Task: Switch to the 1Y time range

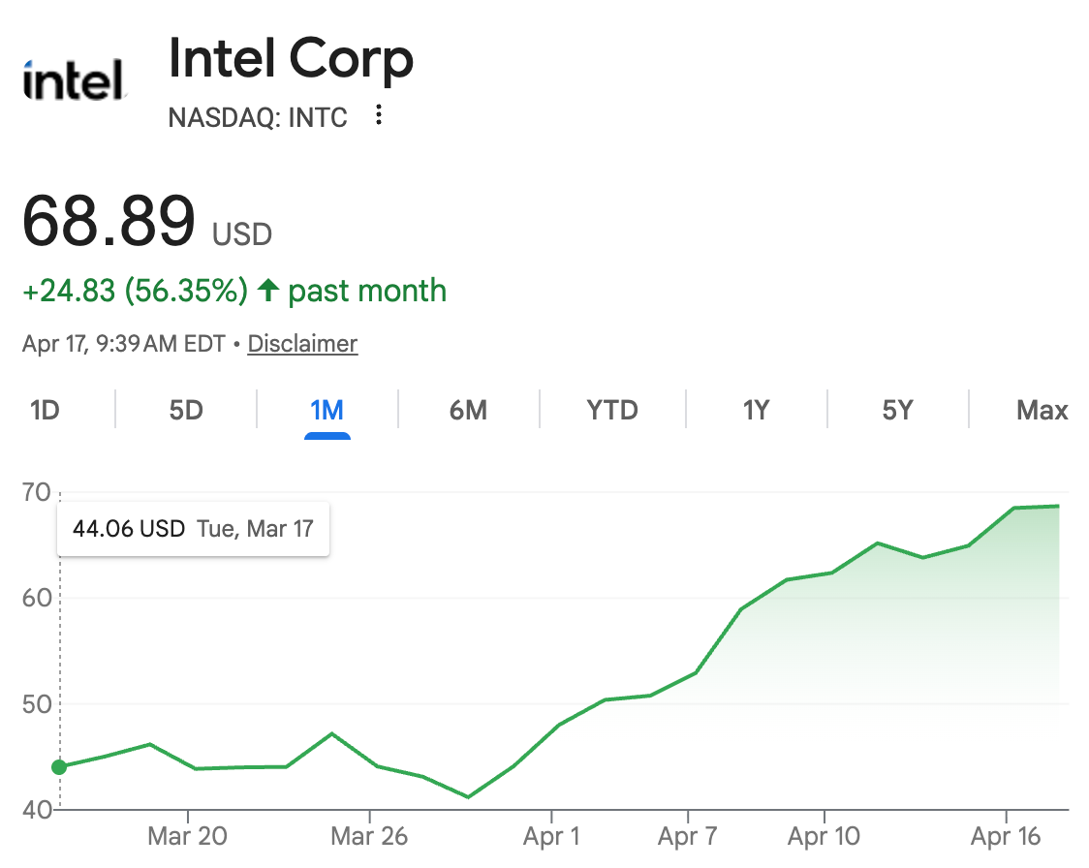Action: 756,411
